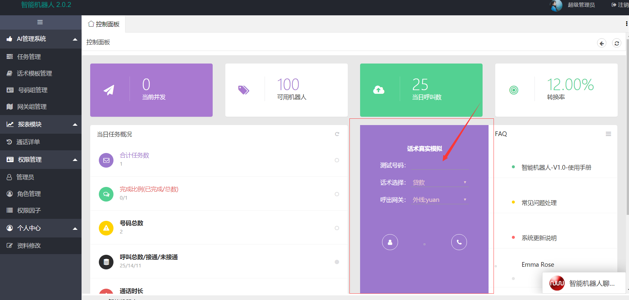Open the 呼出网关 dropdown showing 外线:yuan
Screen dimensions: 629x300
click(x=439, y=200)
